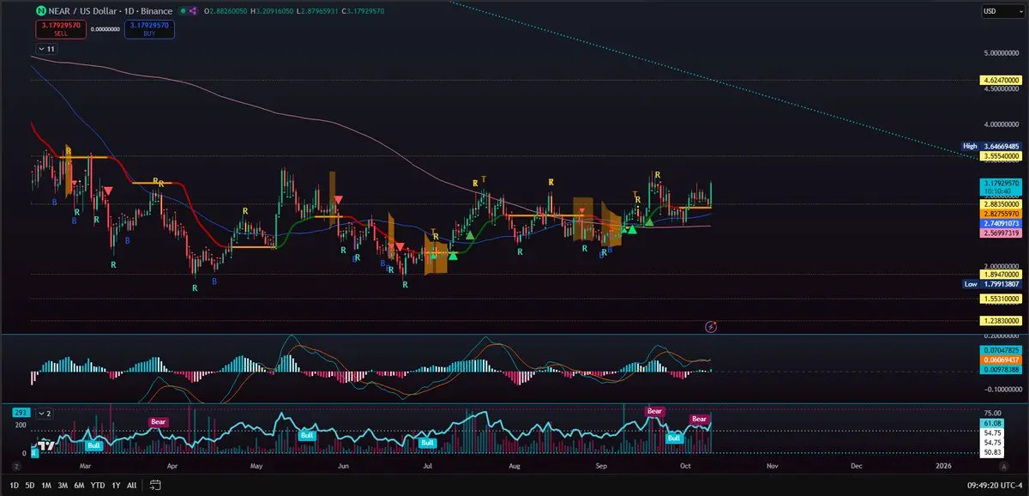Click the purple lightning bolt event icon

[711, 326]
